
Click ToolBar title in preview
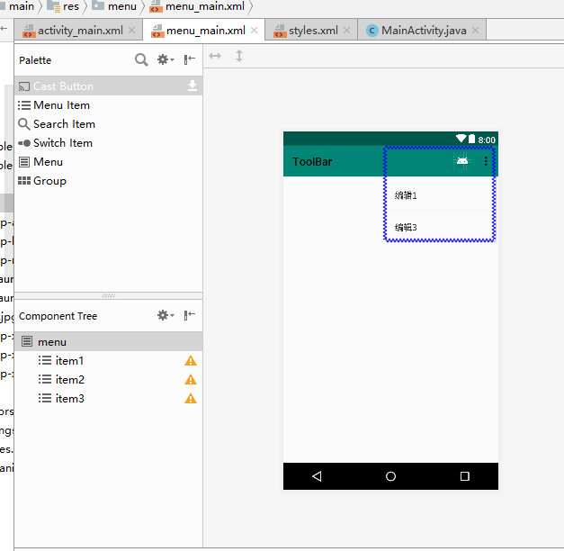point(312,162)
